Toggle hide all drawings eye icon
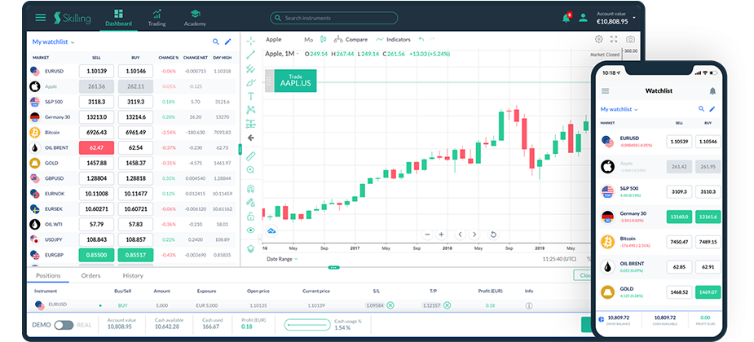 (x=250, y=230)
